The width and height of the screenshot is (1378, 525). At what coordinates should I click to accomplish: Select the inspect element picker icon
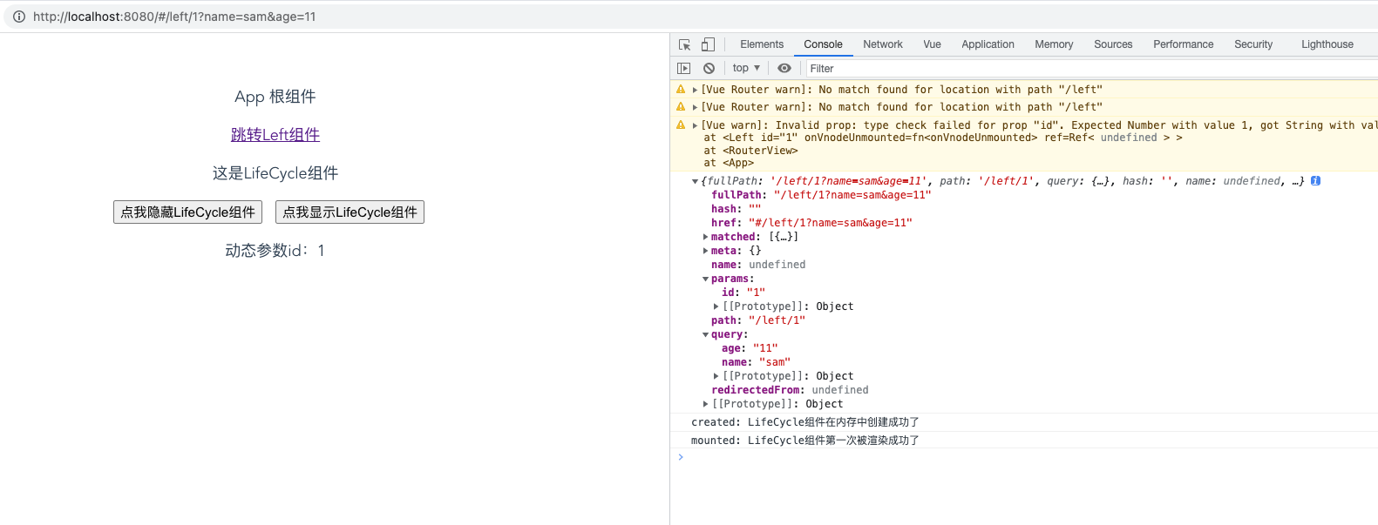pos(685,44)
